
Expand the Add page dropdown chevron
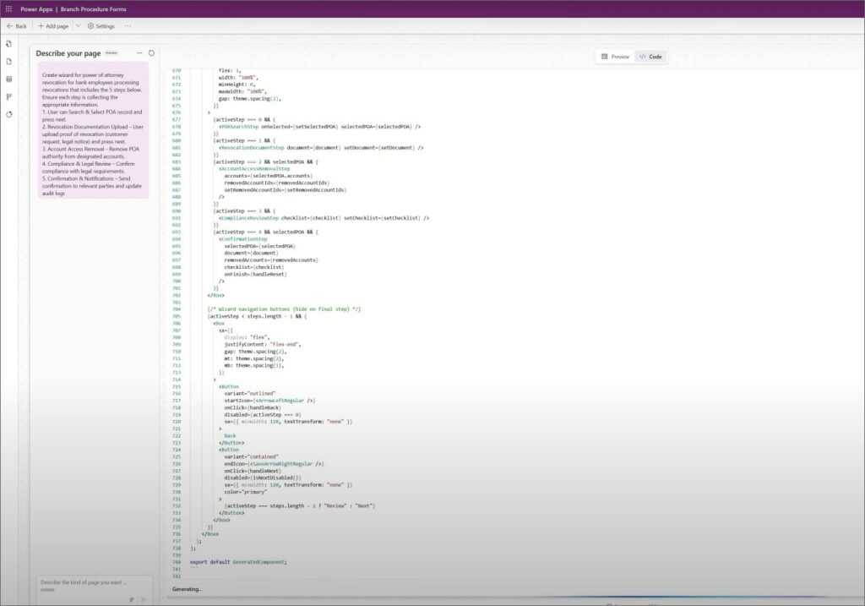point(78,26)
